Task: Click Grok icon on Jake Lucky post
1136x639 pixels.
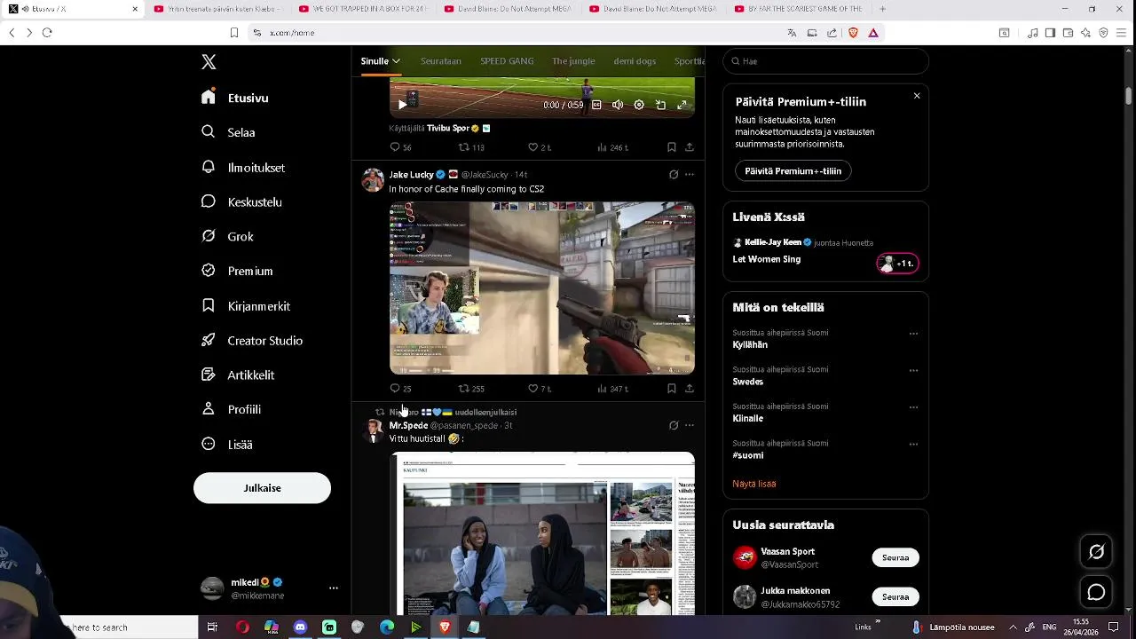Action: pos(674,175)
